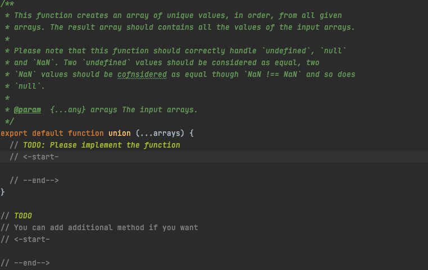Screen dimensions: 428x270
Task: Click the standalone 'TODO' comment word
Action: [x=23, y=216]
